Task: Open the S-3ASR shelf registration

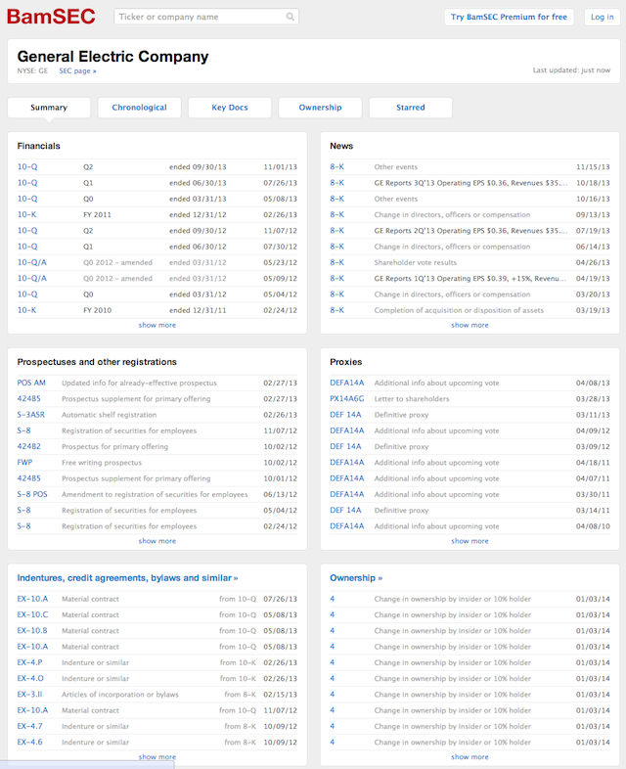Action: [31, 415]
